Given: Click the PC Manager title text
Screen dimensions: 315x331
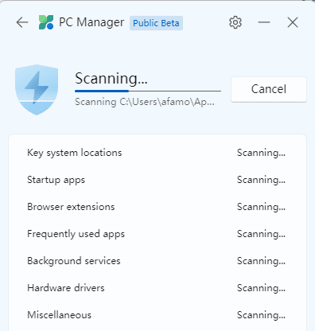Looking at the screenshot, I should click(91, 22).
